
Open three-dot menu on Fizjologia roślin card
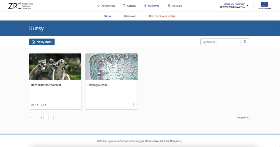[x=133, y=105]
